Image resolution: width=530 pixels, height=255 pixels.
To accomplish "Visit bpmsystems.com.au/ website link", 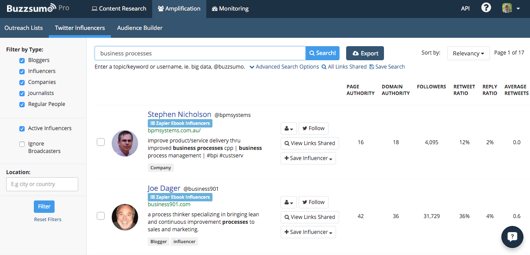I will click(174, 131).
